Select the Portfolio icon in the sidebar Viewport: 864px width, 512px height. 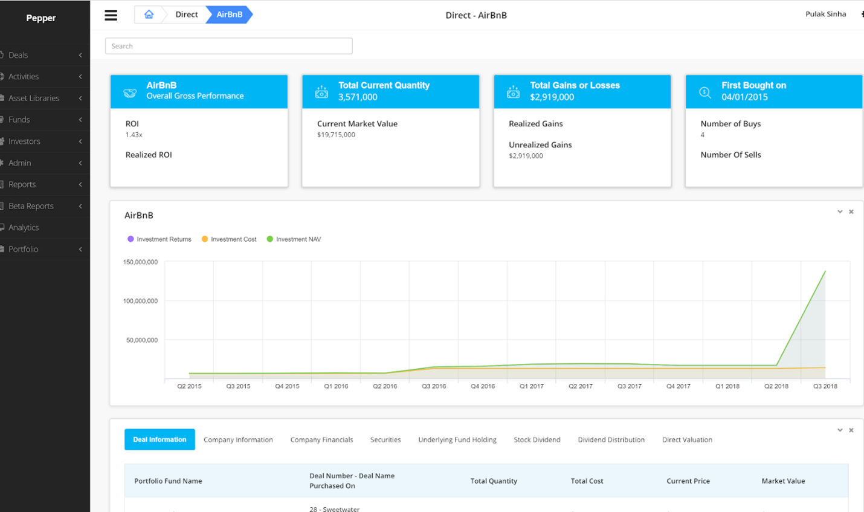(2, 249)
